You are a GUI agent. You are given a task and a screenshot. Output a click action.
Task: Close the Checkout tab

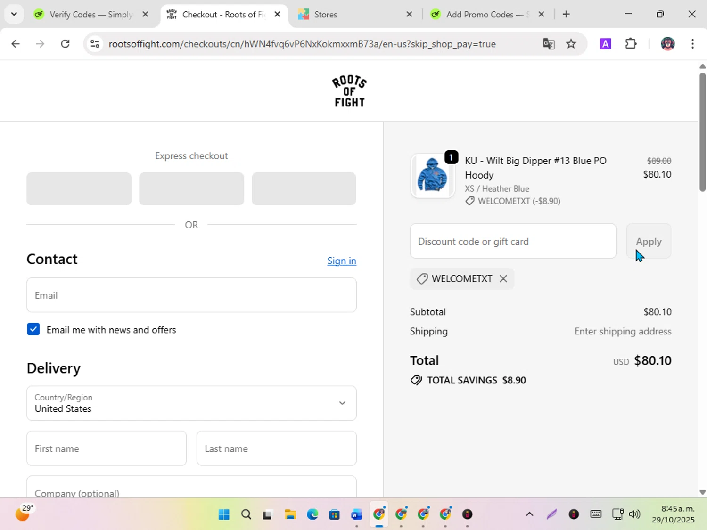pyautogui.click(x=278, y=14)
